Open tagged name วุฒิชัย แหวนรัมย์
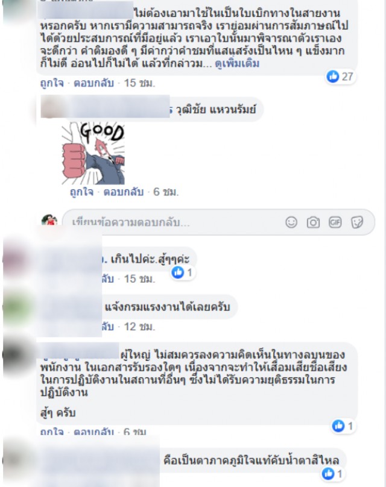 (217, 110)
